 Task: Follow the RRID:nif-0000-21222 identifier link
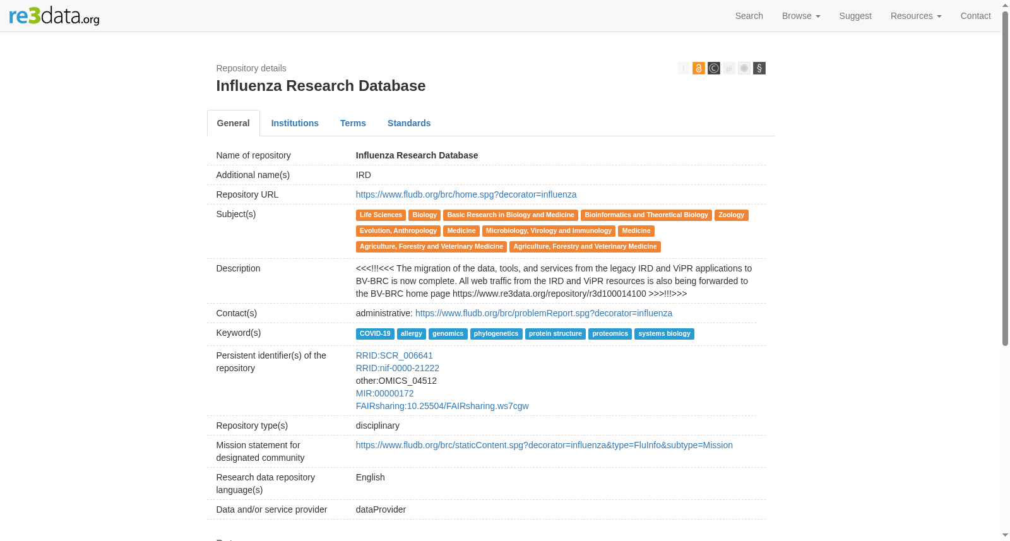(x=398, y=368)
